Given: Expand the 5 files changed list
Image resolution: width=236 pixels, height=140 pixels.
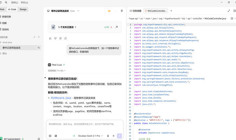Looking at the screenshot, I should (67, 27).
